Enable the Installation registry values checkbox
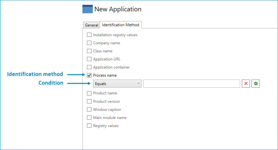The image size is (278, 150). click(x=89, y=35)
